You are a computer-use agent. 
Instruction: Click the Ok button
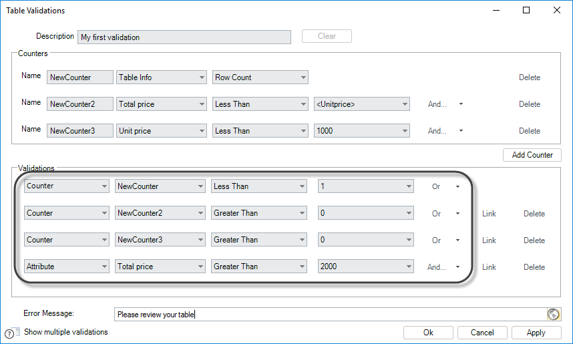coord(428,332)
